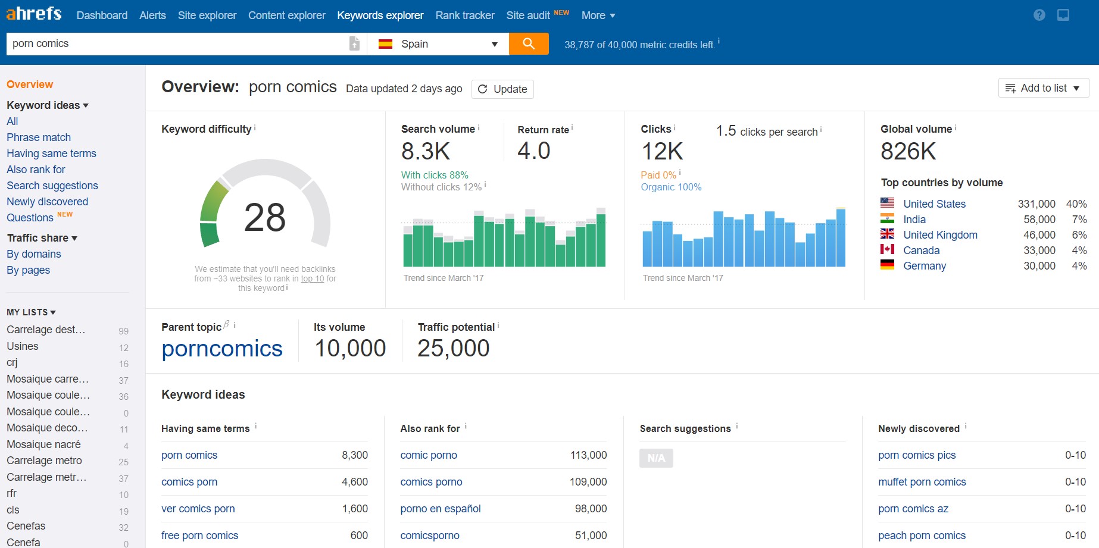Image resolution: width=1099 pixels, height=548 pixels.
Task: Click the ahrefs logo
Action: (x=34, y=13)
